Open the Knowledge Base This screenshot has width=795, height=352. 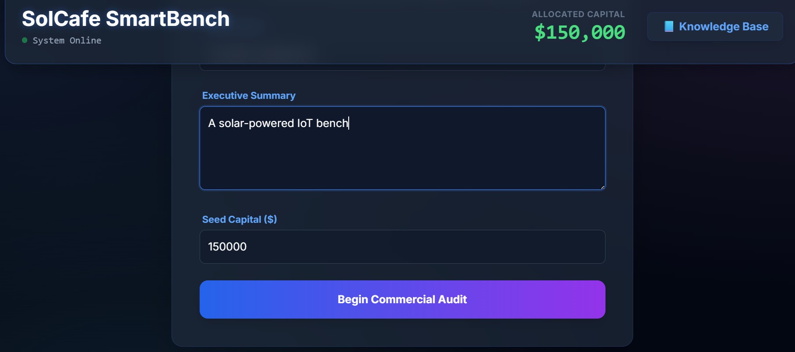pos(715,27)
